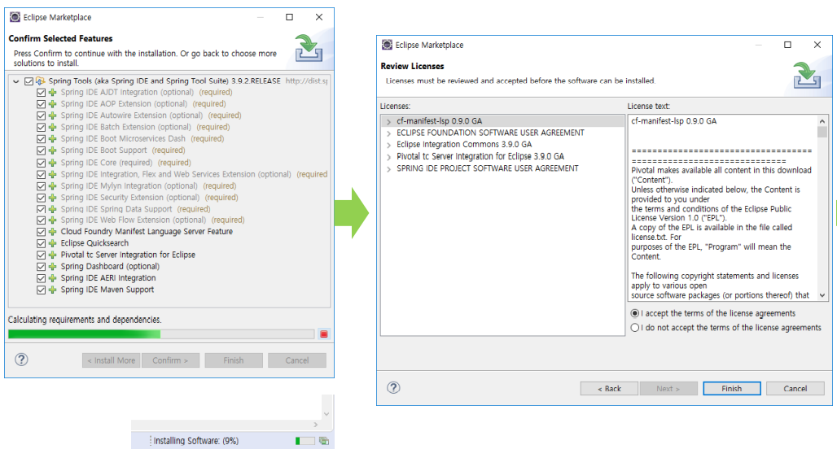Click the Confirm button
The height and width of the screenshot is (458, 837).
[170, 360]
